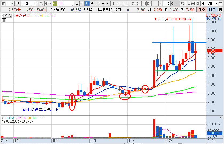Click the date field 2023/10/04
Image resolution: width=224 pixels, height=144 pixels.
coord(209,3)
